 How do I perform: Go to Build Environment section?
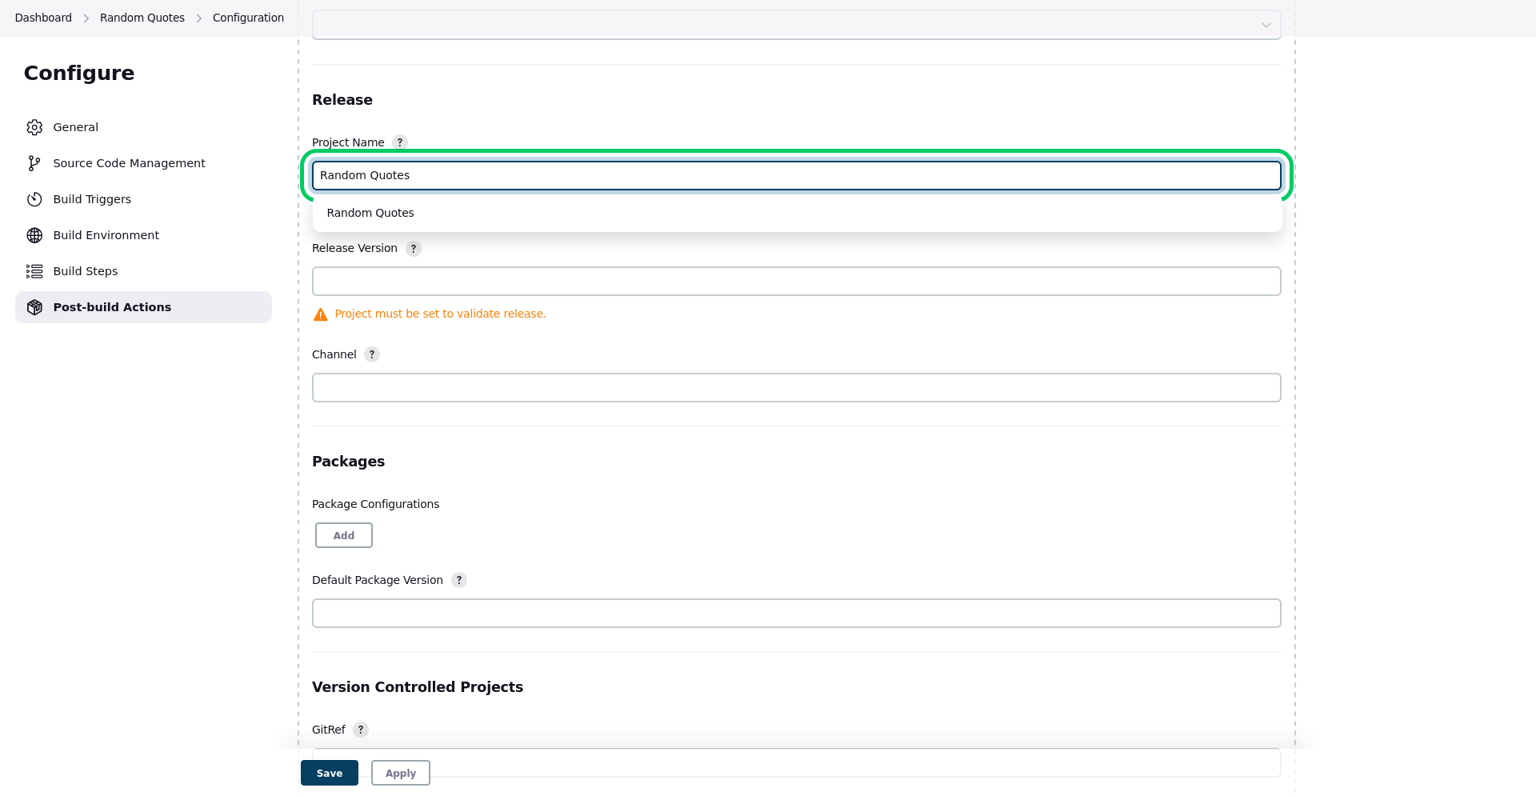[143, 235]
